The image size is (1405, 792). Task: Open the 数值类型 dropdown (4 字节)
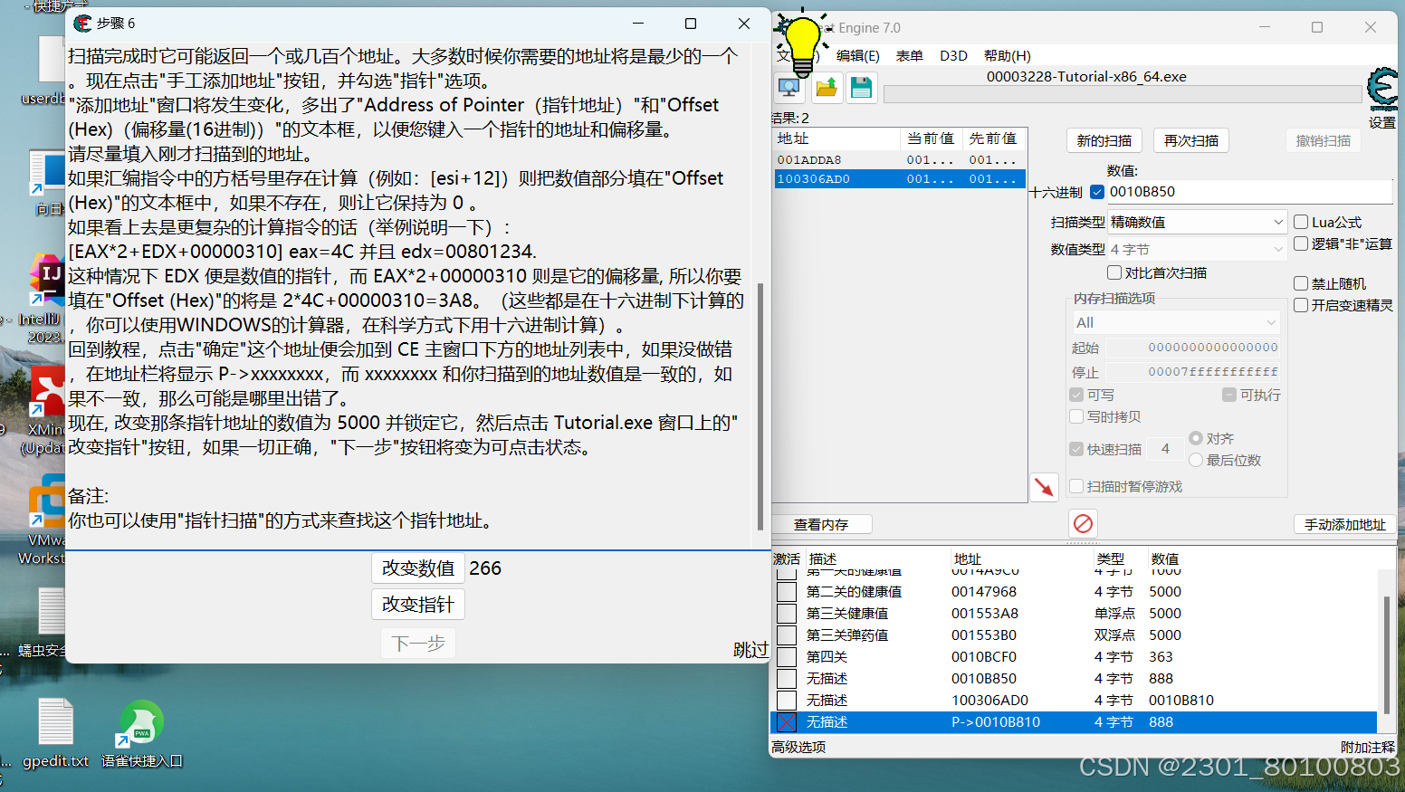[x=1197, y=249]
